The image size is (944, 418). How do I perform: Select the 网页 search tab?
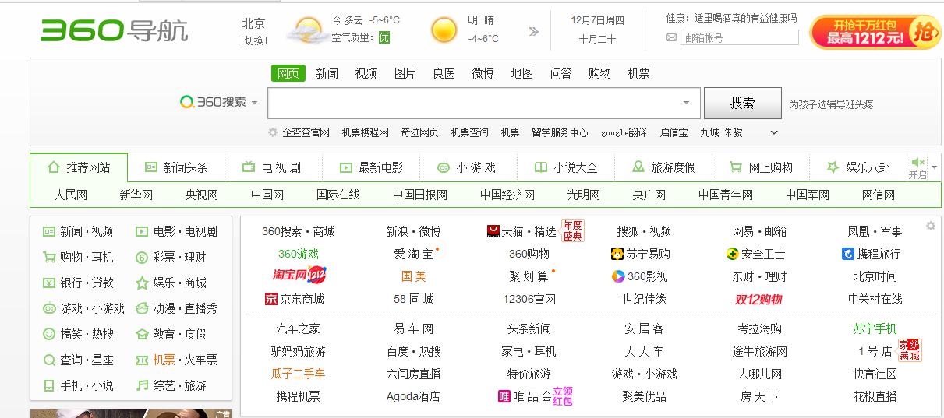tap(288, 73)
